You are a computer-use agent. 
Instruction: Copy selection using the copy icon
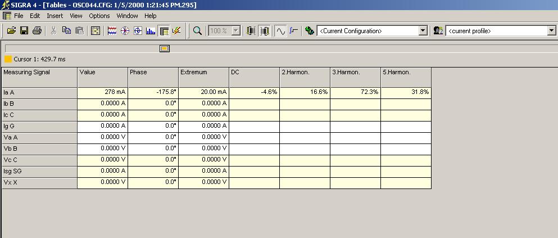point(66,30)
